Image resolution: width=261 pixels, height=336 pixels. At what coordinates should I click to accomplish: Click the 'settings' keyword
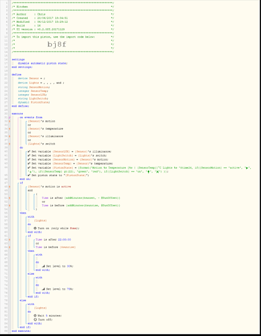point(18,59)
